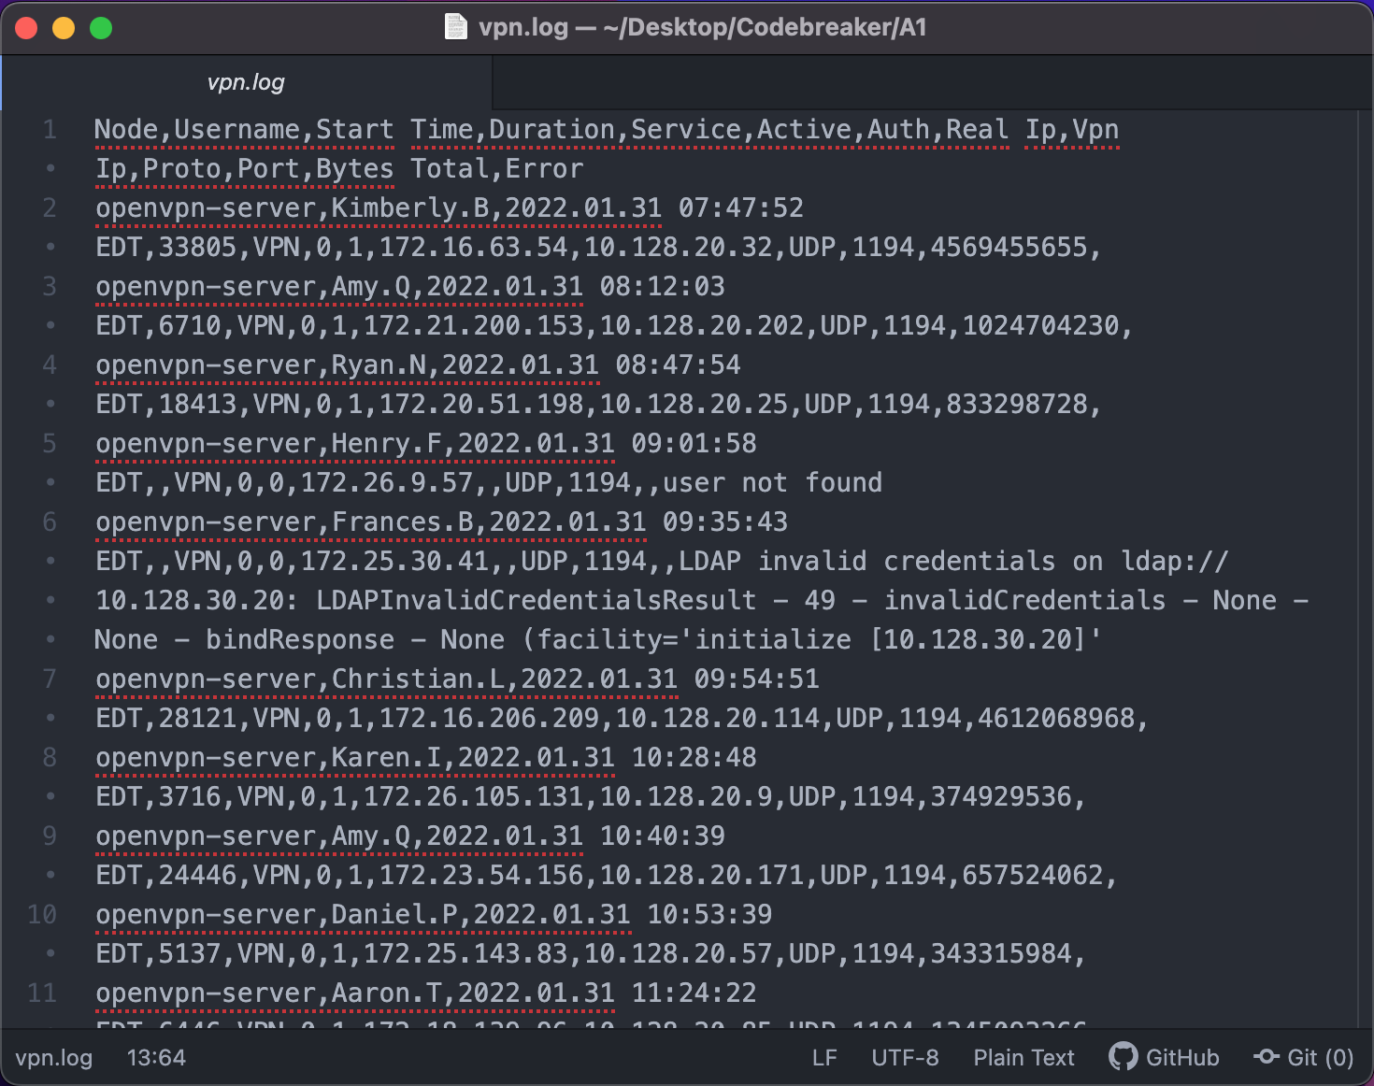1374x1086 pixels.
Task: Click the yellow minimize window button
Action: (x=64, y=28)
